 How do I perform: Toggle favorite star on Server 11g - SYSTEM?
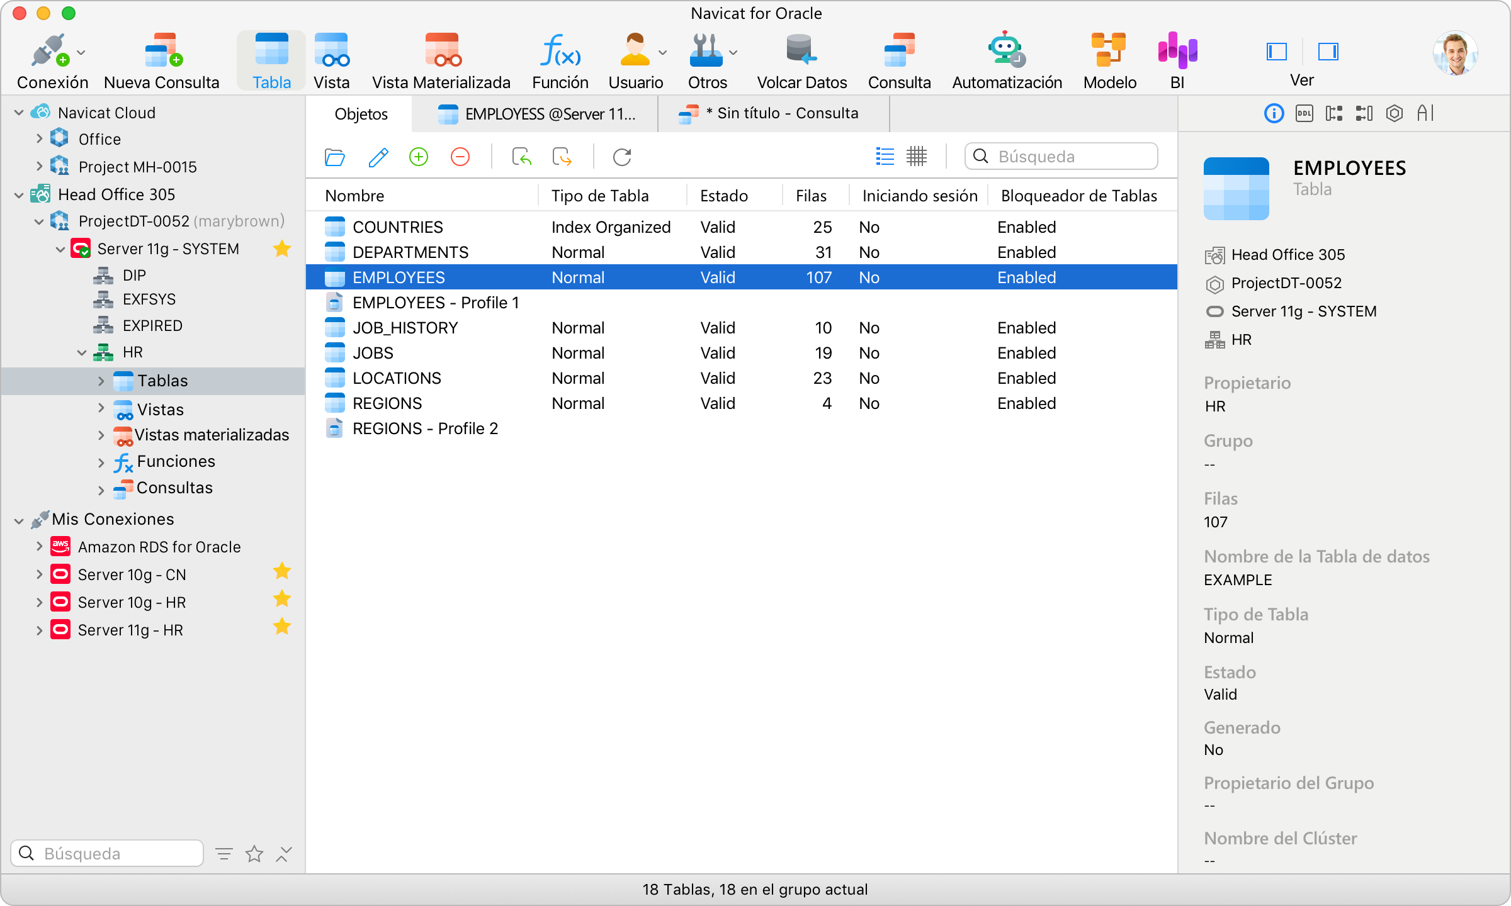coord(282,249)
